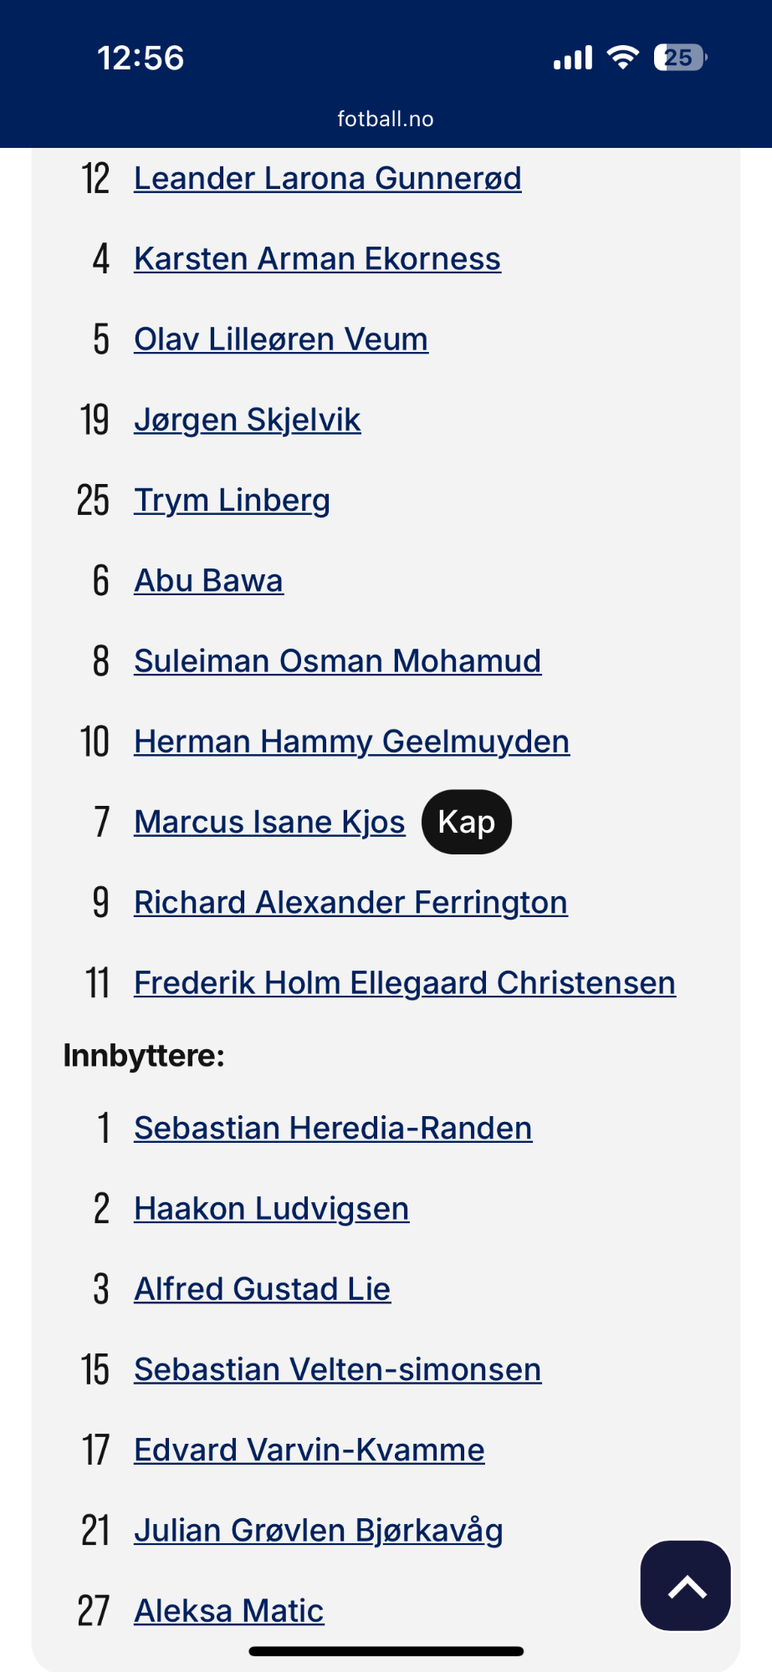This screenshot has width=772, height=1672.
Task: Tap the fotball.no address bar
Action: coord(386,119)
